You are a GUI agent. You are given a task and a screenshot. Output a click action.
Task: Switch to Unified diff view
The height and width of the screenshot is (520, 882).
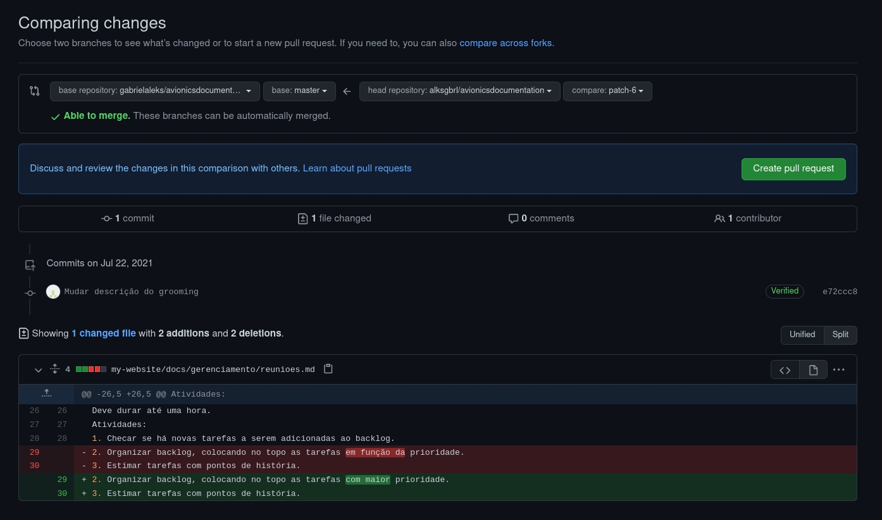coord(802,335)
